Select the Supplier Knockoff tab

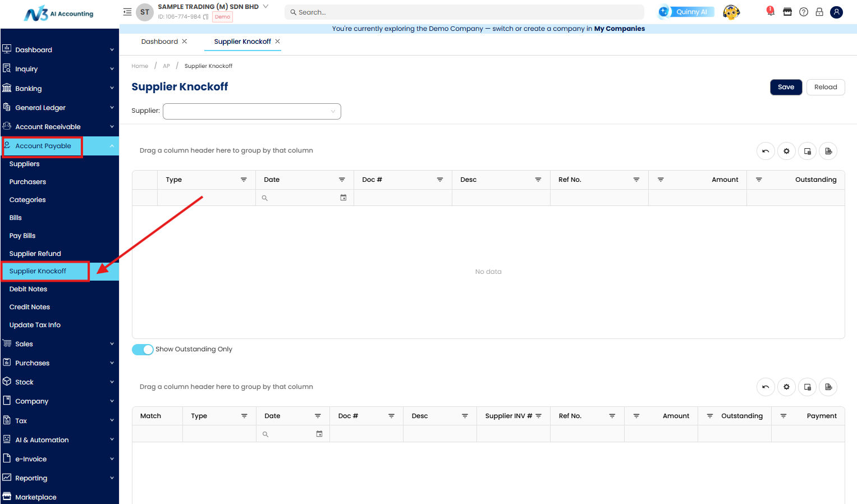[x=242, y=42]
